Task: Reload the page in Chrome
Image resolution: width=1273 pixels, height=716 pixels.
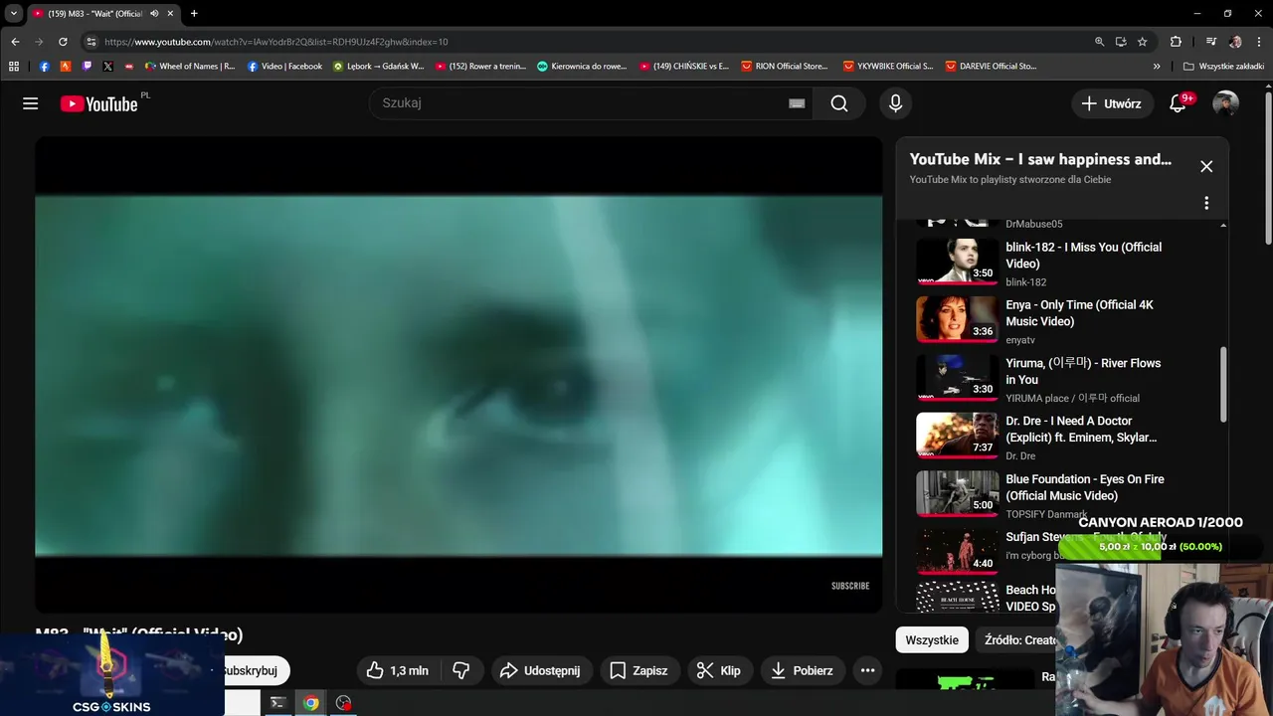Action: [x=63, y=42]
